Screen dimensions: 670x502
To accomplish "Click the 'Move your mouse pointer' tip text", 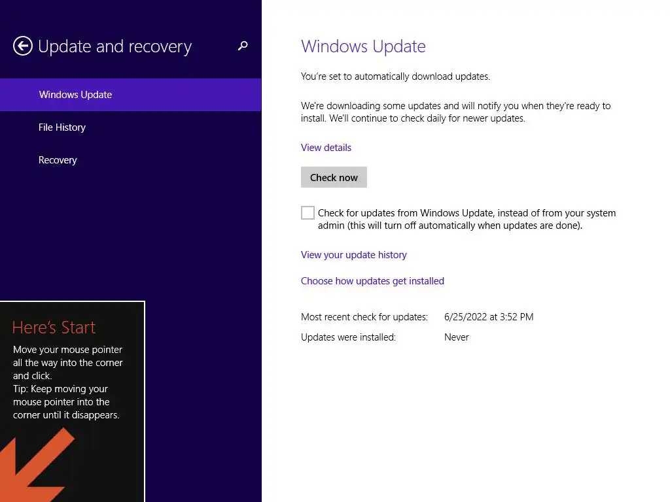I will pos(68,362).
